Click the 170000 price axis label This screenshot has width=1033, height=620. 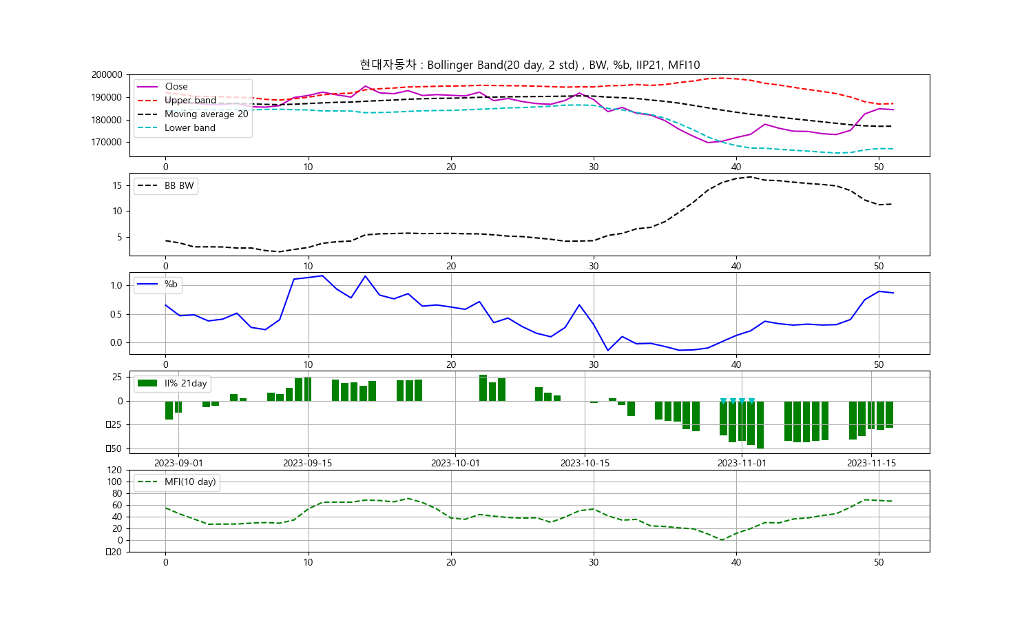[x=107, y=143]
